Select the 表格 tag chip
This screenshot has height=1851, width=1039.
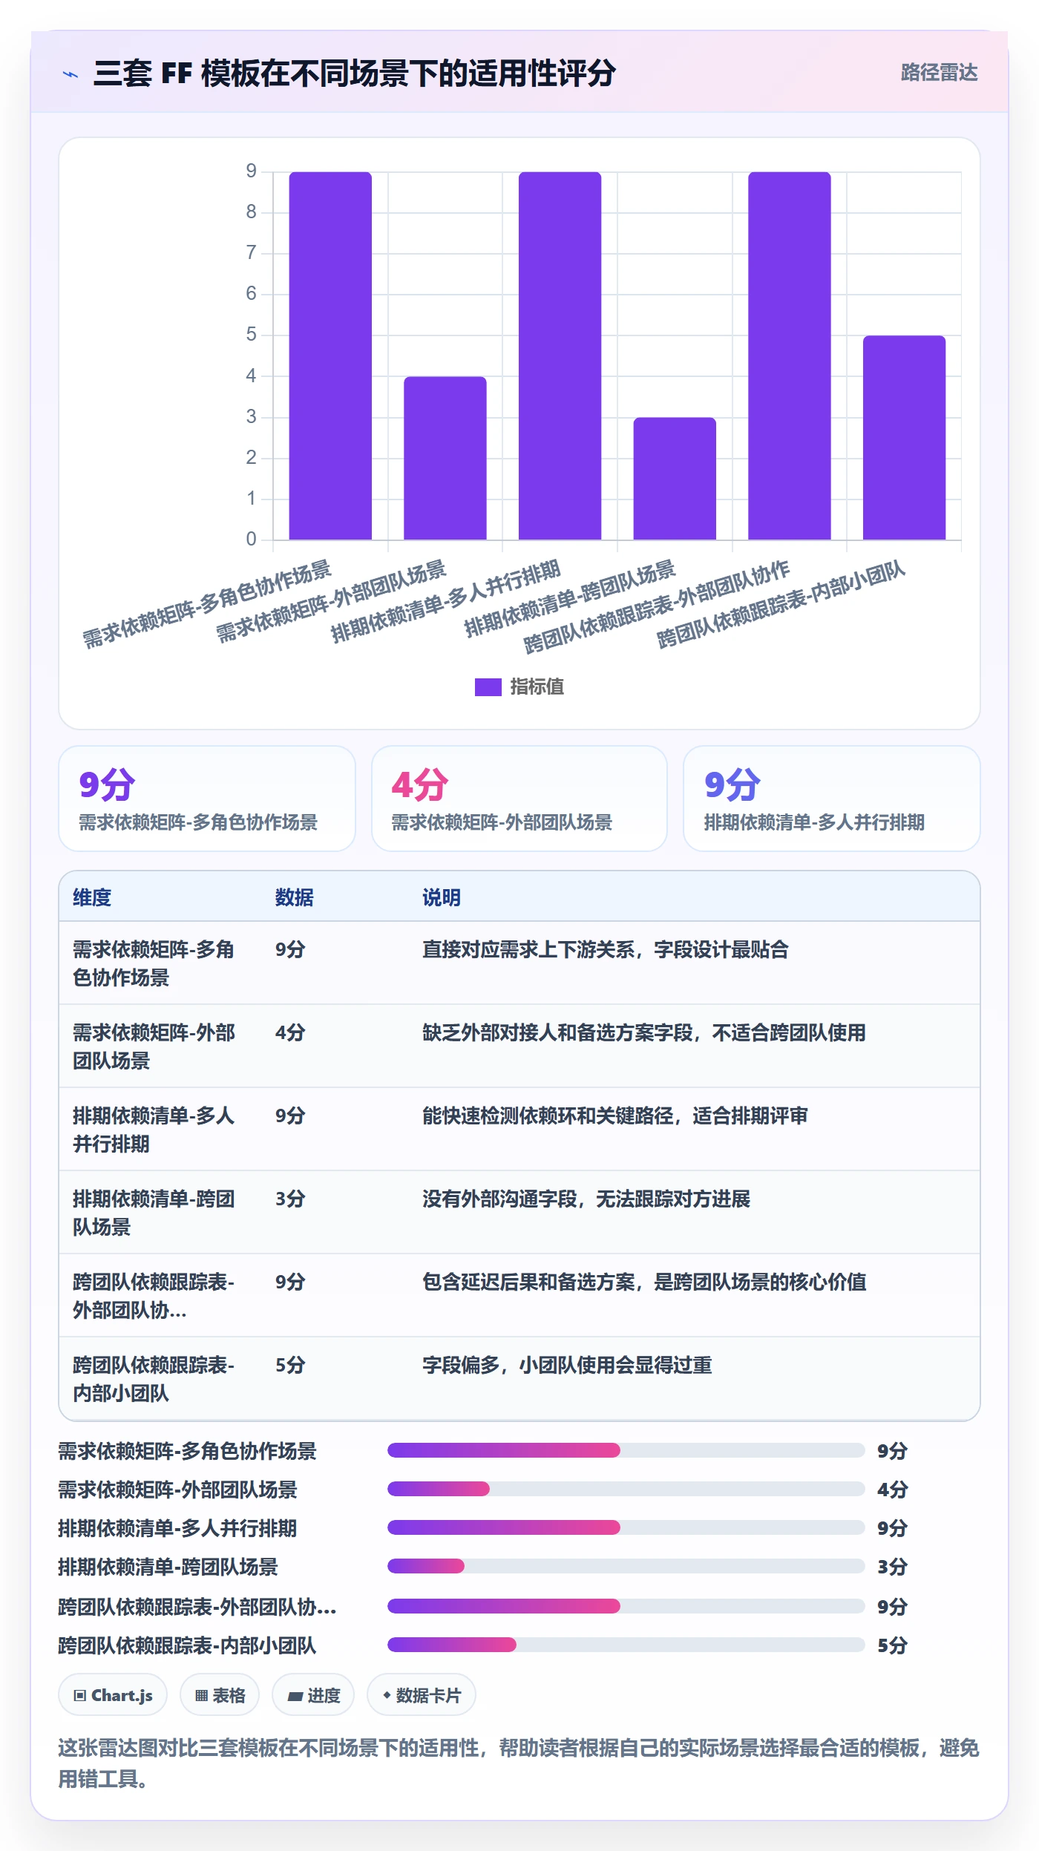[220, 1695]
